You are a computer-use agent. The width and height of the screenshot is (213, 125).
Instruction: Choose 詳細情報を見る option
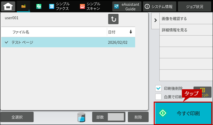point(186,30)
